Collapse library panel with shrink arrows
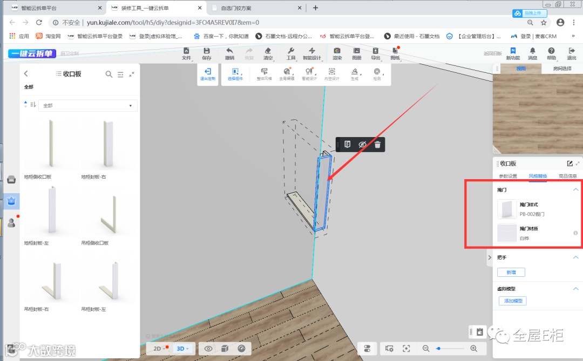 [132, 74]
